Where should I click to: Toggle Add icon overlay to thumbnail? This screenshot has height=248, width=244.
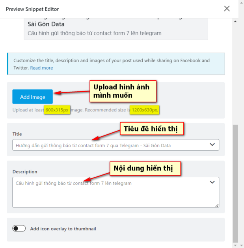pyautogui.click(x=19, y=228)
